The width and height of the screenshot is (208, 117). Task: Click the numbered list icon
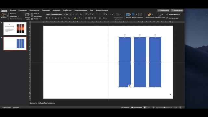click(x=91, y=14)
